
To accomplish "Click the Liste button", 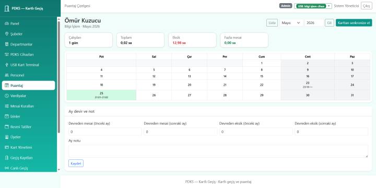I will pyautogui.click(x=272, y=23).
